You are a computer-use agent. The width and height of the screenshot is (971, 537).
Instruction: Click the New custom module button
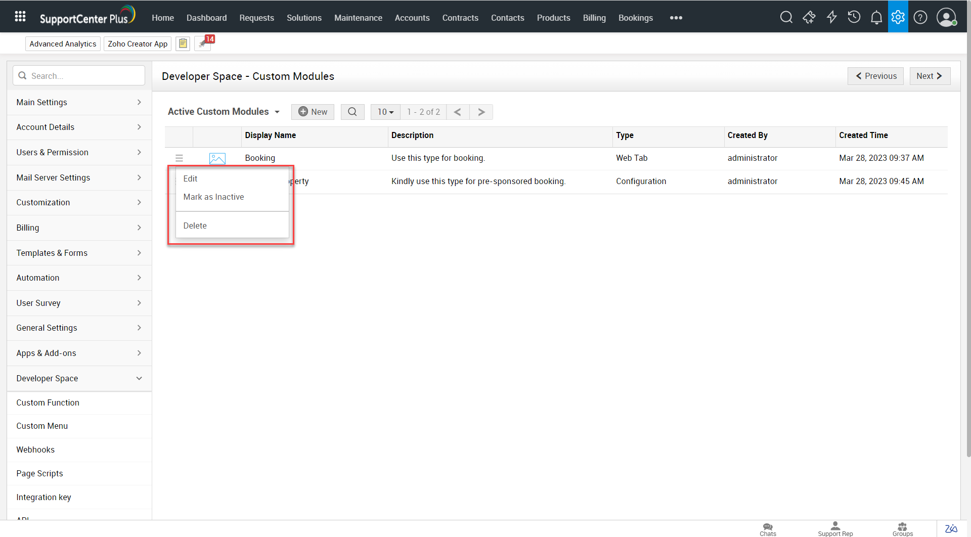pos(313,112)
